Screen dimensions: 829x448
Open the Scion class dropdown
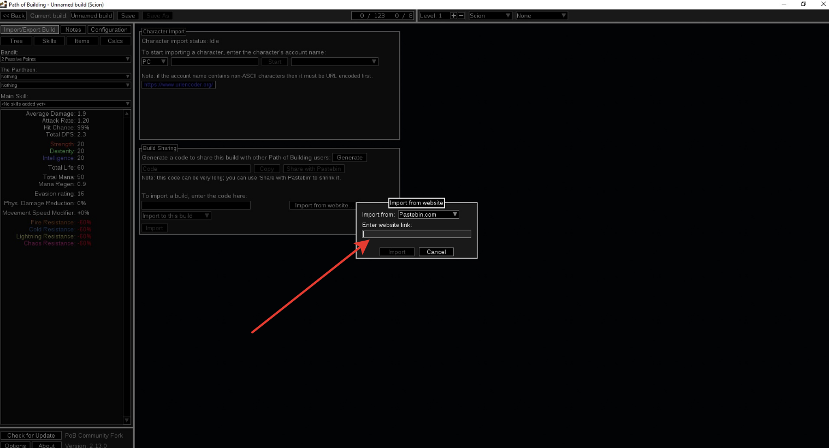pyautogui.click(x=490, y=16)
